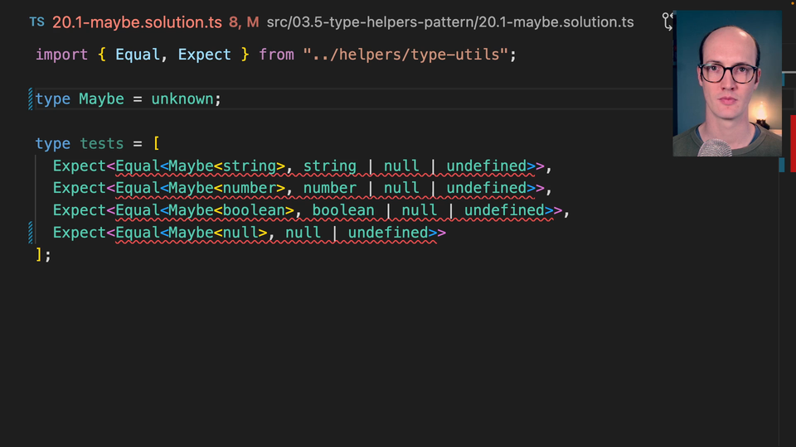The width and height of the screenshot is (796, 447).
Task: Click 'Expect' in the import statement
Action: coord(204,55)
